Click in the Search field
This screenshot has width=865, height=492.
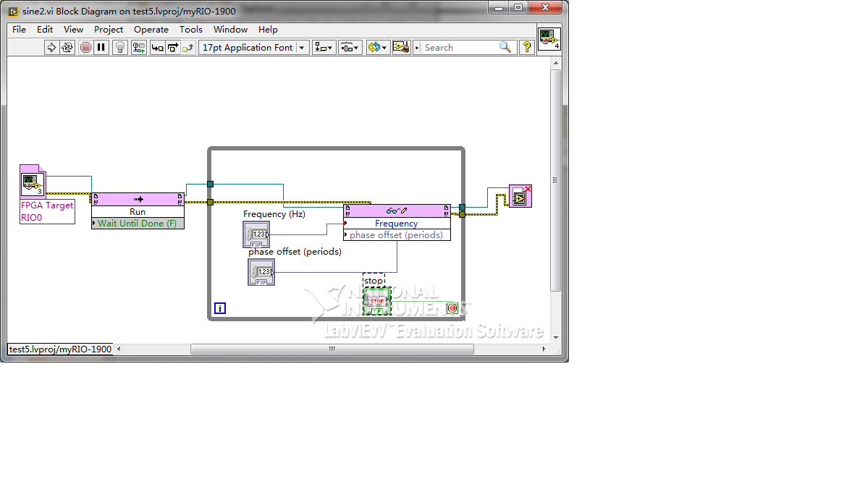[460, 48]
